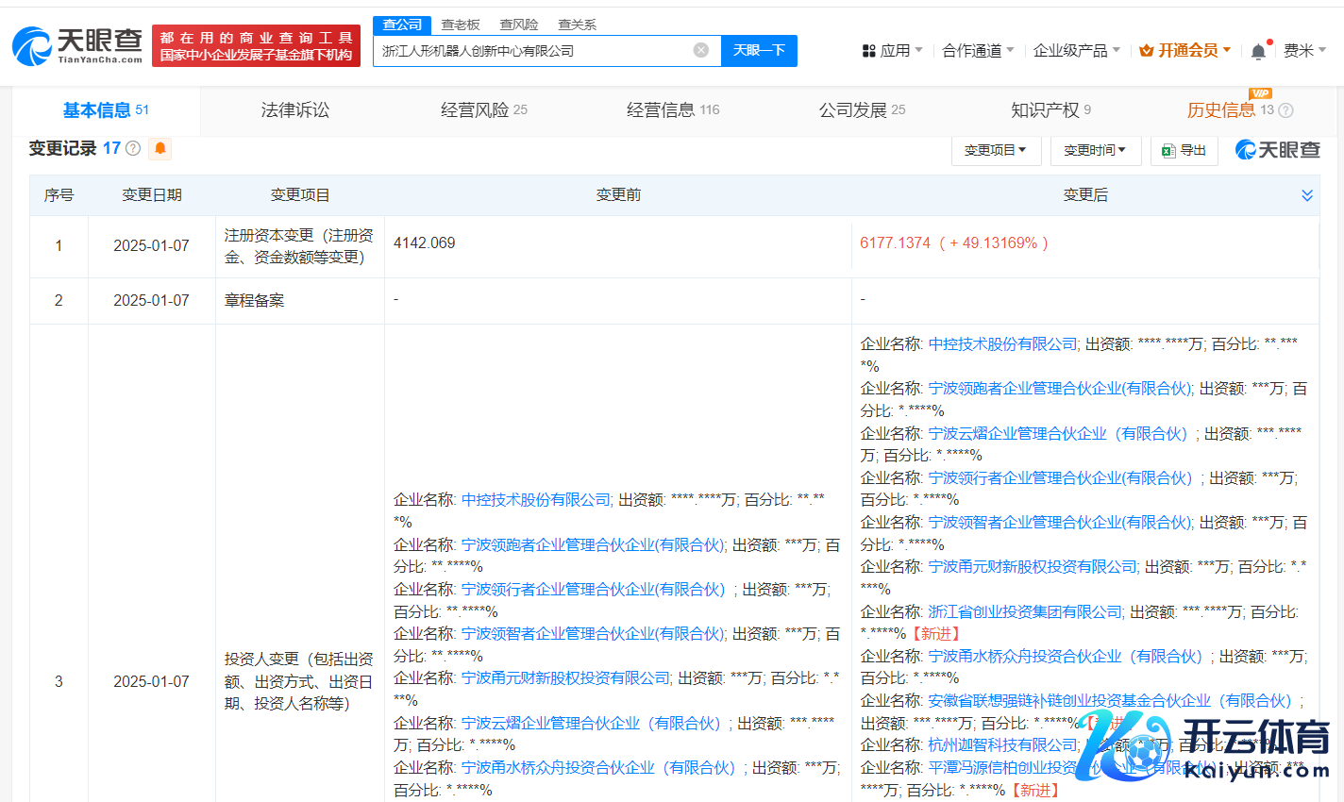Click the double chevron in the 变更后 header
This screenshot has width=1344, height=802.
[1307, 195]
